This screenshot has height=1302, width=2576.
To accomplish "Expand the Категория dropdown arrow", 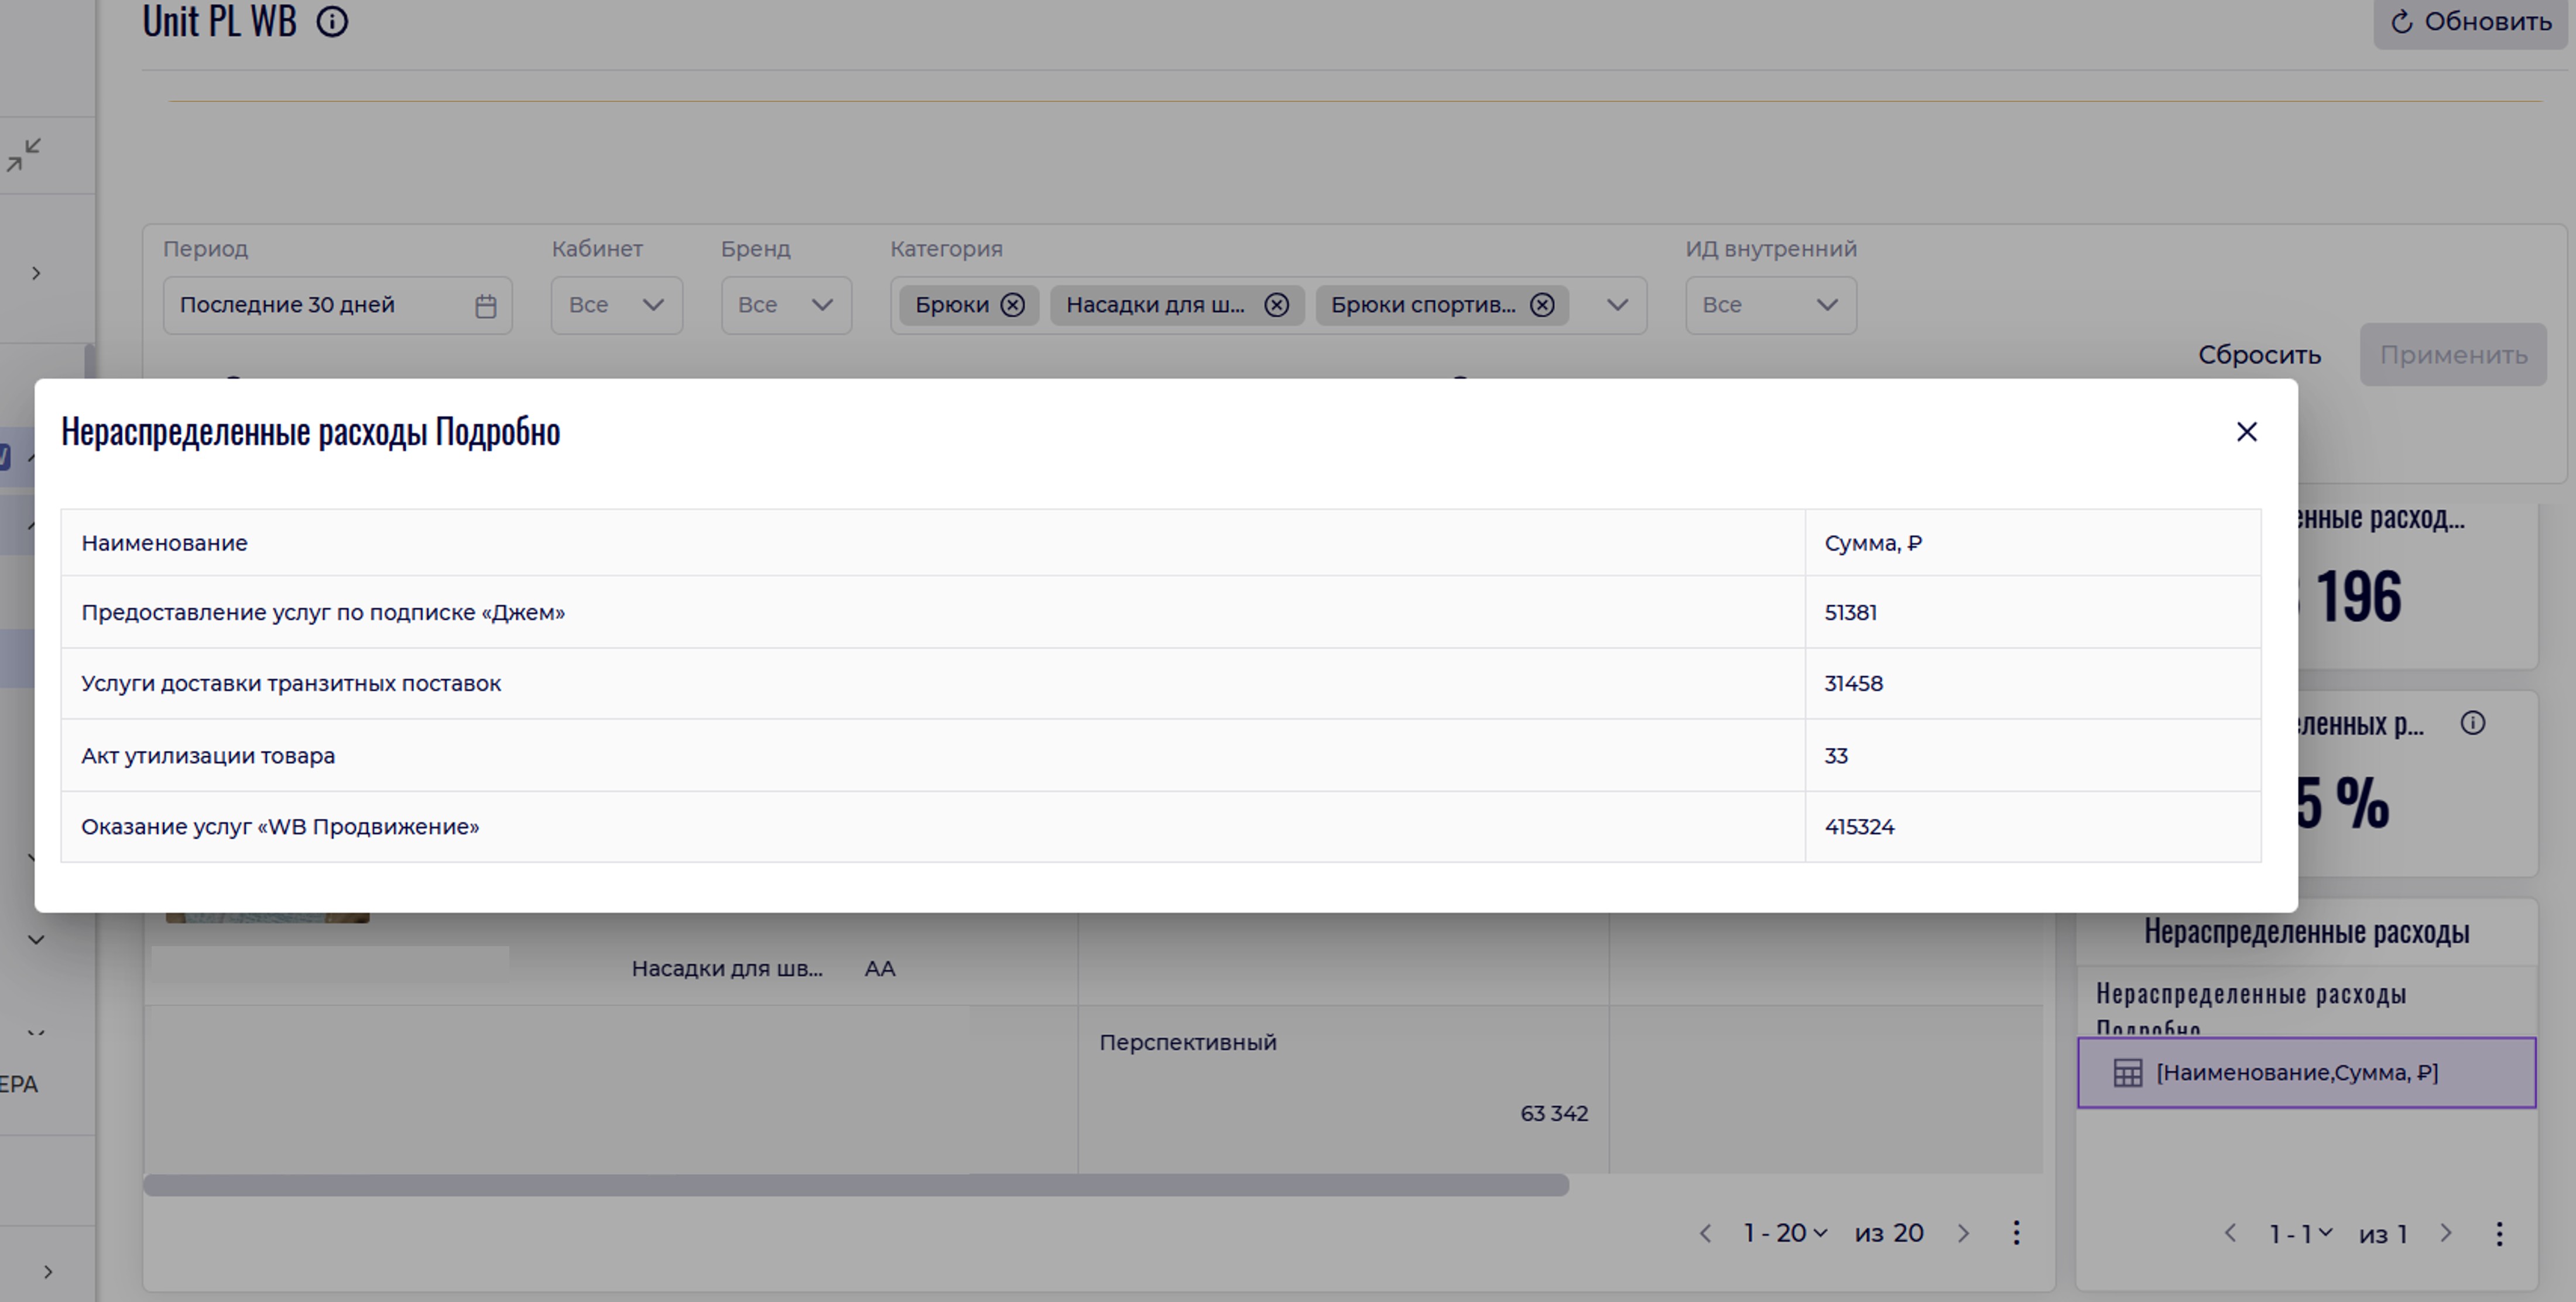I will point(1617,305).
